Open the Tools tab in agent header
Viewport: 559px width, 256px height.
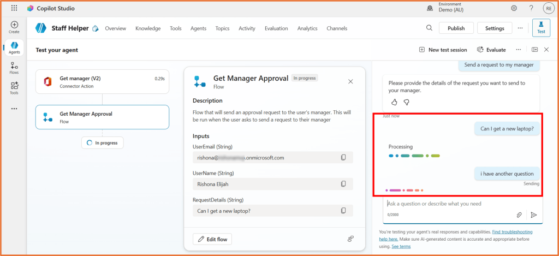pyautogui.click(x=175, y=28)
